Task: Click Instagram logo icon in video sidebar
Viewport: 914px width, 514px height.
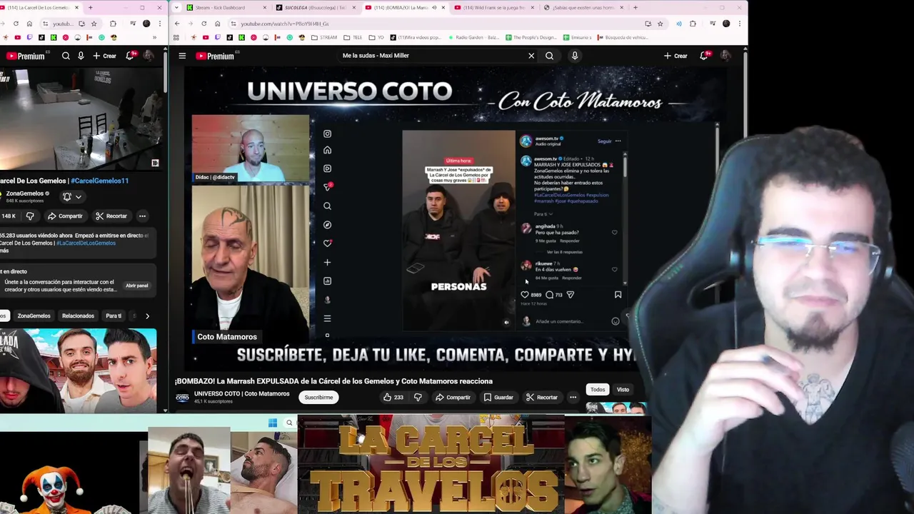Action: click(327, 133)
